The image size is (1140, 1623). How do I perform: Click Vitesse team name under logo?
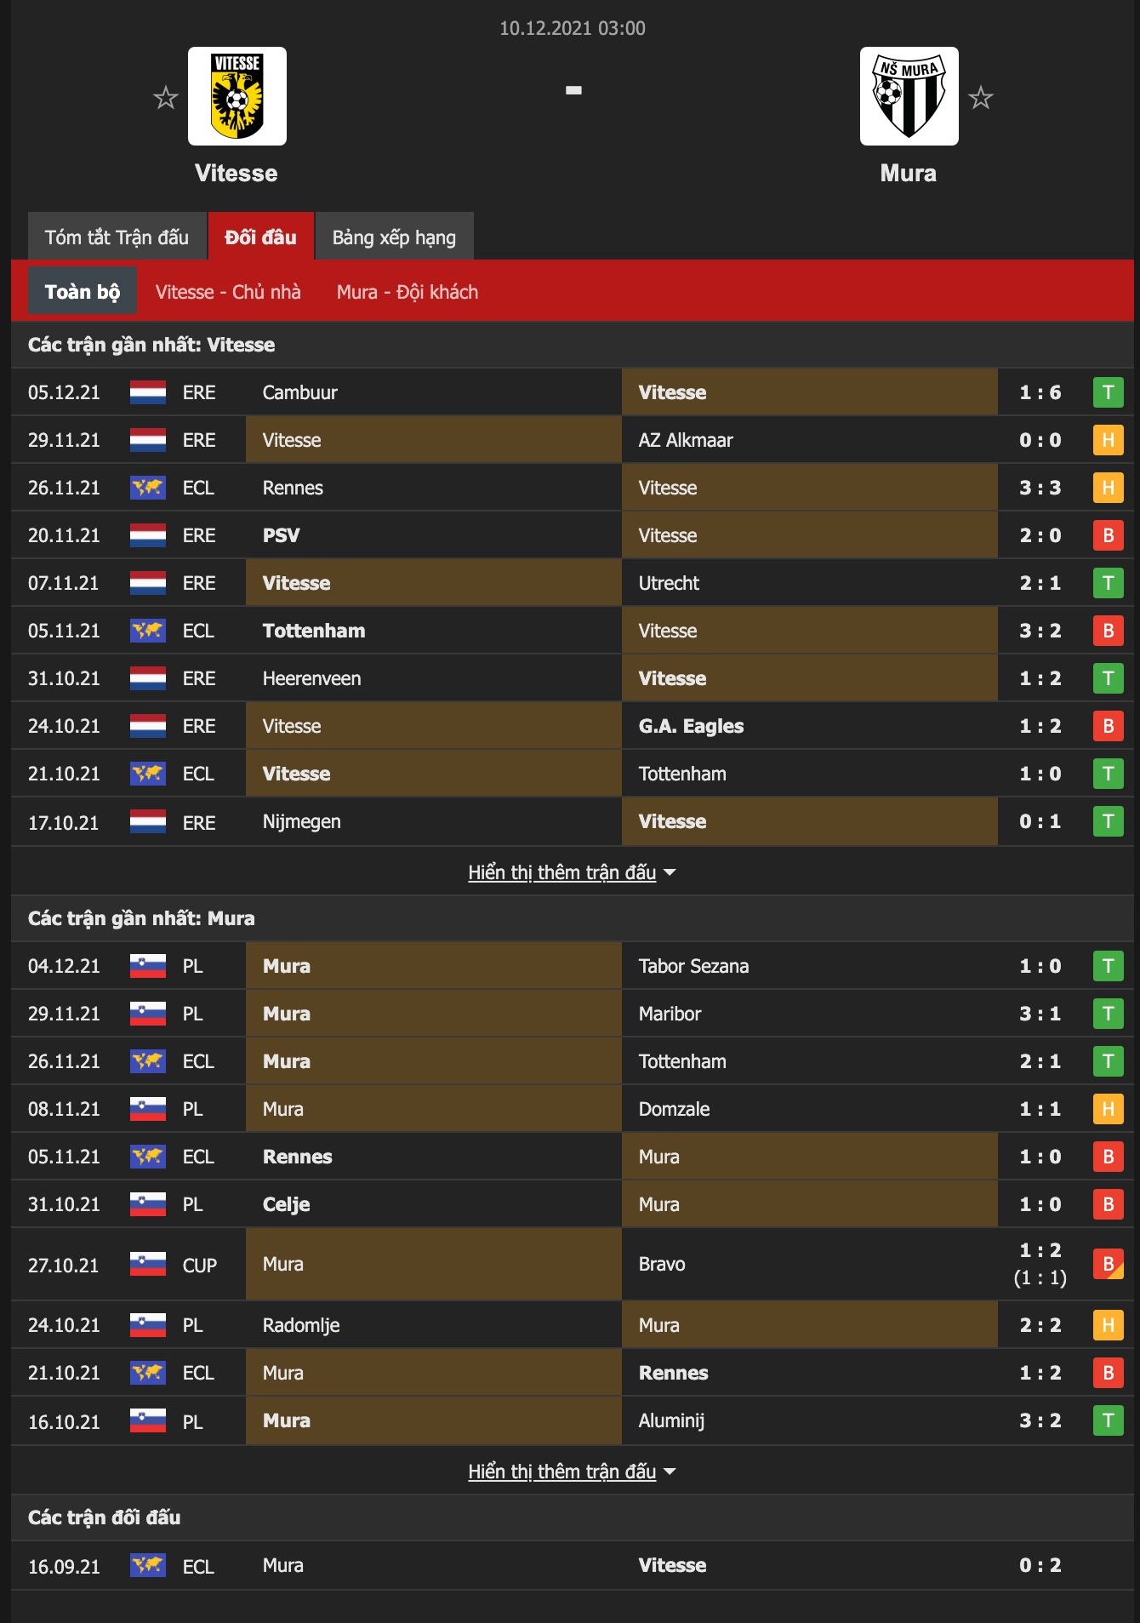(x=237, y=173)
